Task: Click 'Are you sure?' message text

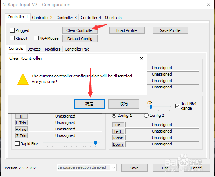Action: point(44,82)
